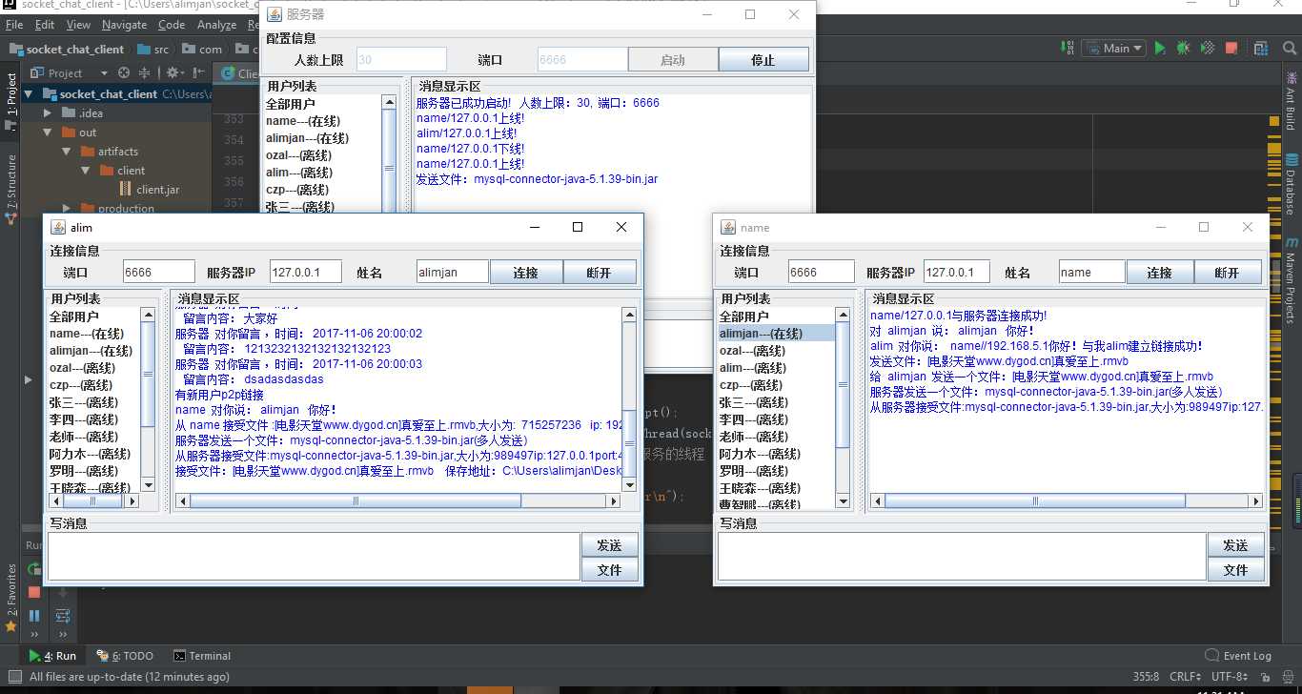The height and width of the screenshot is (694, 1302).
Task: Open Event Log from status bar
Action: click(1238, 656)
